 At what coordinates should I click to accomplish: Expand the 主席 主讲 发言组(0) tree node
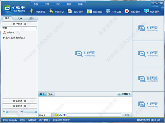tap(4, 37)
